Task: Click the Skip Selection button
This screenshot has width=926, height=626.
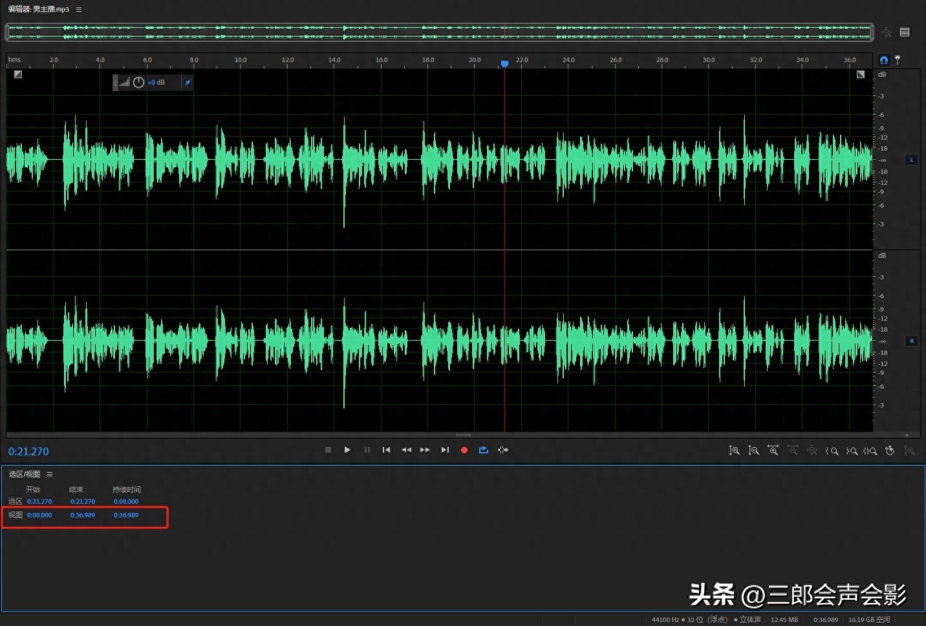Action: pyautogui.click(x=503, y=450)
